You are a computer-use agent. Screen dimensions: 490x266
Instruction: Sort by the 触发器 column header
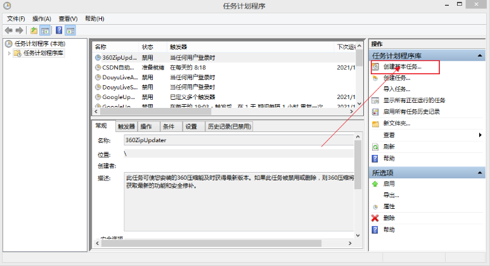[x=250, y=47]
